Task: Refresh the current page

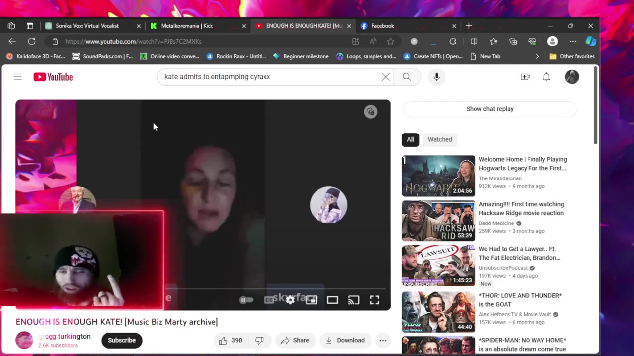Action: [x=32, y=41]
